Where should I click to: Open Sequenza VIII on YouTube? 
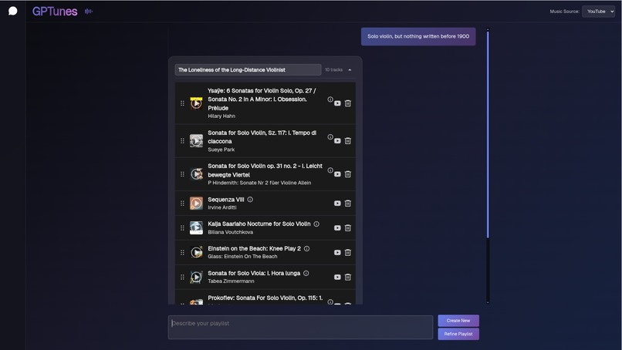(x=337, y=204)
